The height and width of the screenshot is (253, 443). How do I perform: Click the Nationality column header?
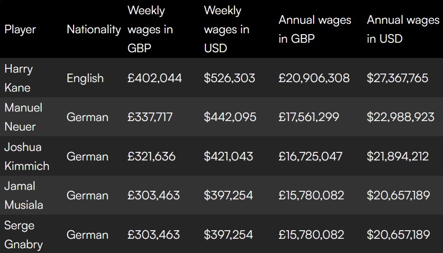(x=93, y=29)
